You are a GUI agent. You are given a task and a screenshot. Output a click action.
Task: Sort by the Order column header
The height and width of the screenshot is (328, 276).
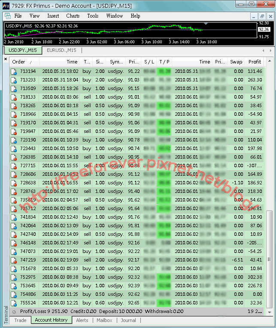pyautogui.click(x=24, y=62)
